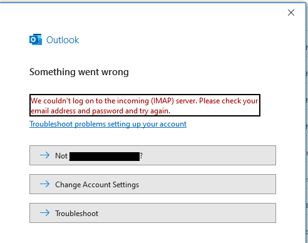
Task: Open 'Troubleshoot problems setting up your account' link
Action: (x=108, y=124)
